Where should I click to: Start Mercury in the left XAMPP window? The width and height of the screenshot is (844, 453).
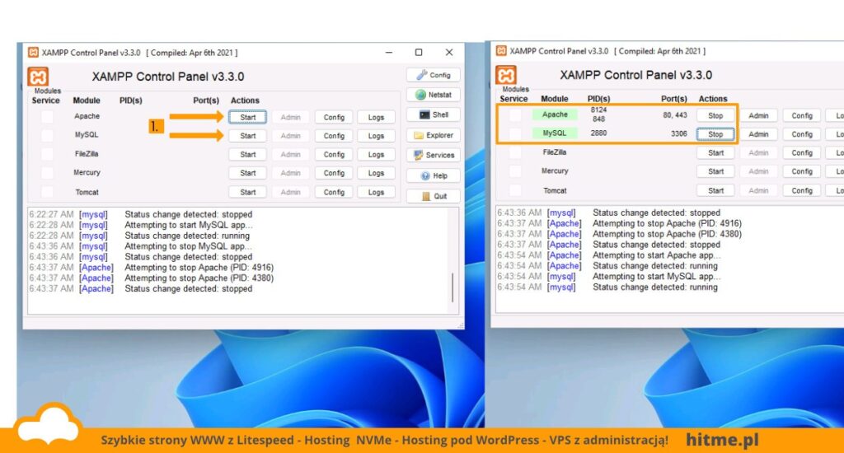click(x=247, y=173)
